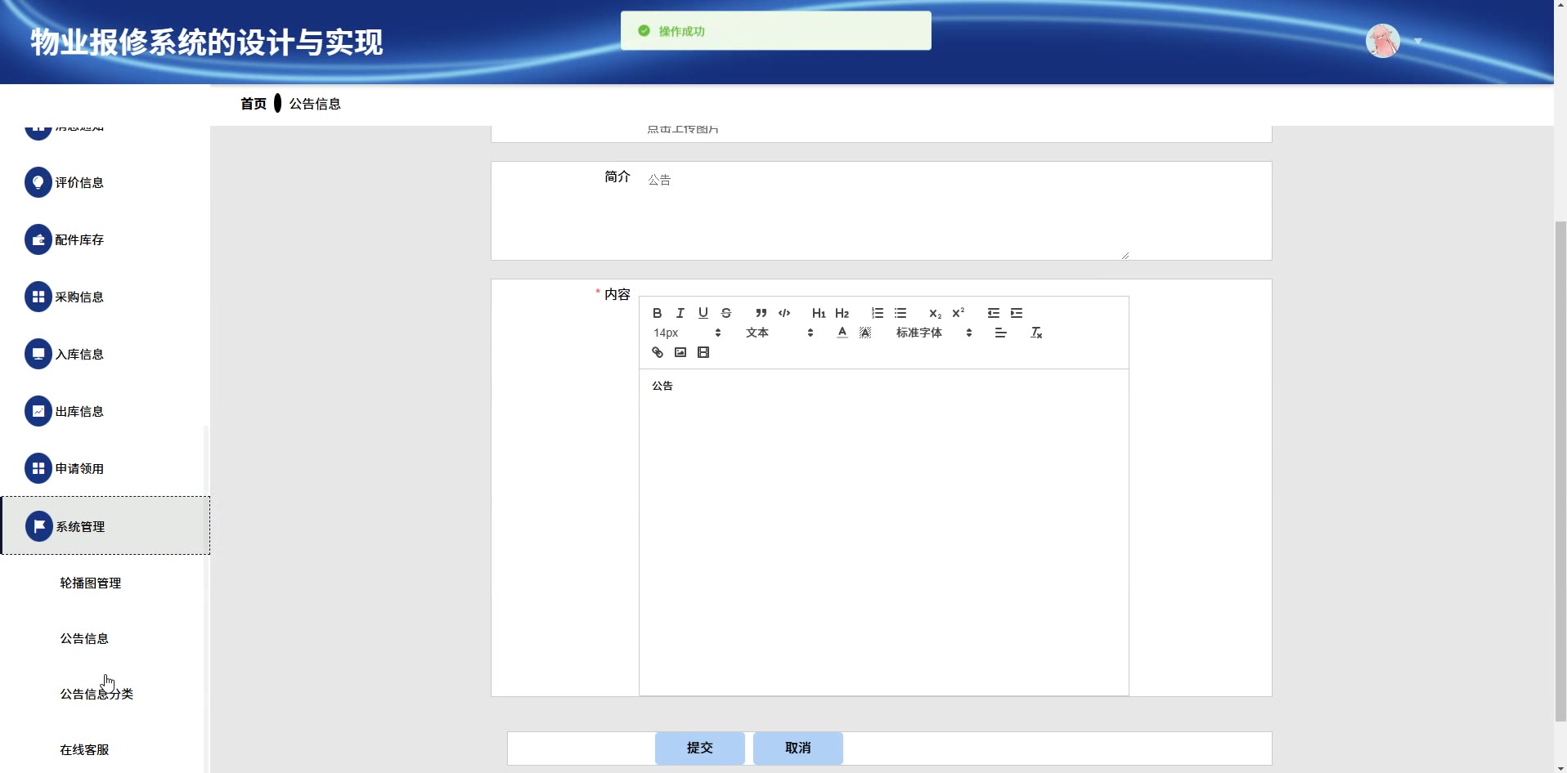Click inside the 内容 rich text editor
This screenshot has height=773, width=1567.
pyautogui.click(x=884, y=532)
